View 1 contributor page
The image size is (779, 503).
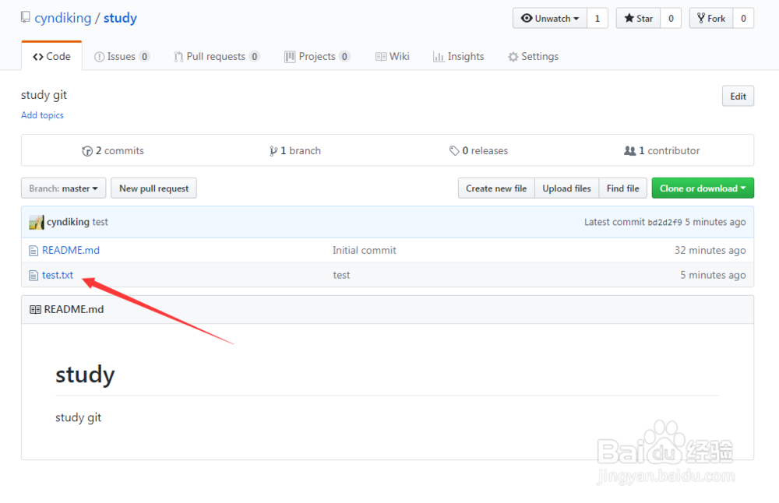click(x=661, y=150)
